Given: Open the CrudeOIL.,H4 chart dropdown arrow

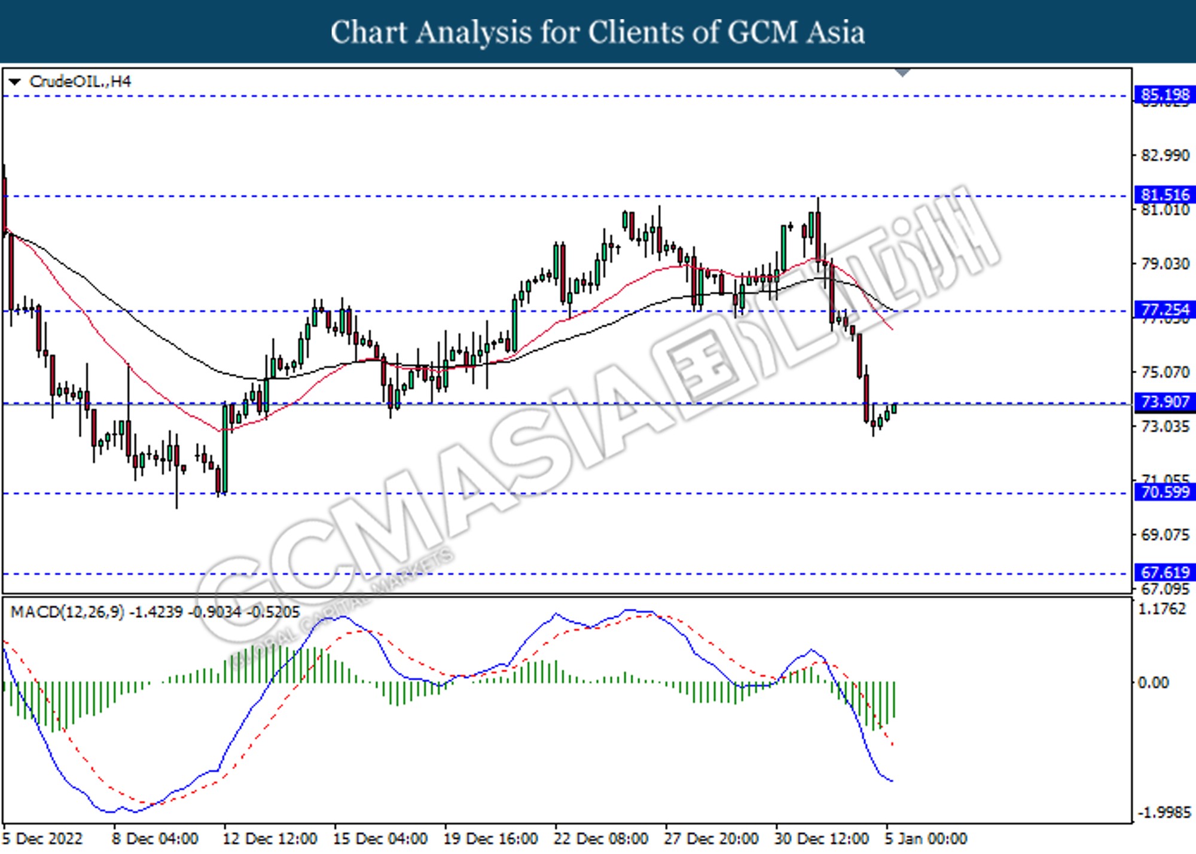Looking at the screenshot, I should pyautogui.click(x=14, y=81).
